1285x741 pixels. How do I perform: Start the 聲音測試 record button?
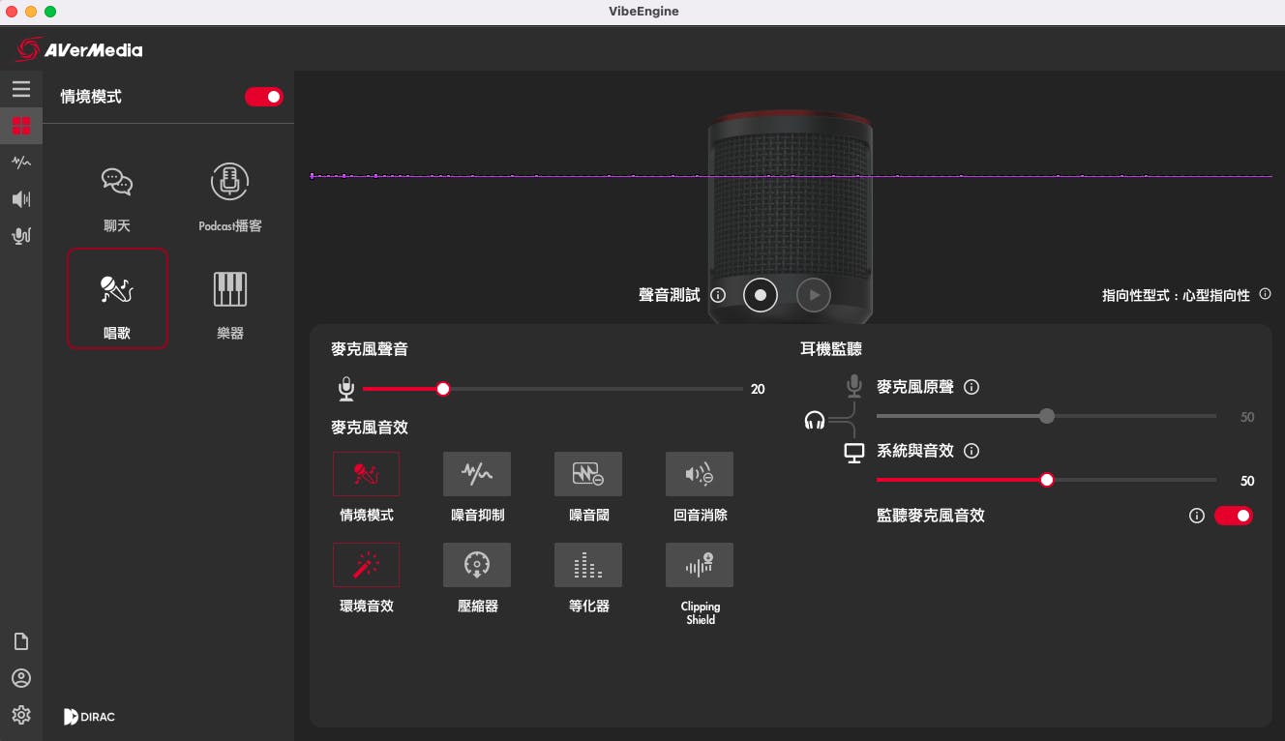coord(761,295)
